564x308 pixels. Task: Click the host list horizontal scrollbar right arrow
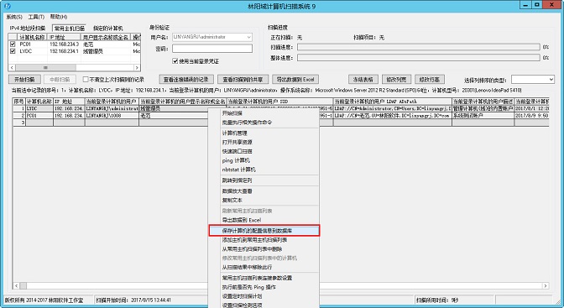tap(137, 67)
